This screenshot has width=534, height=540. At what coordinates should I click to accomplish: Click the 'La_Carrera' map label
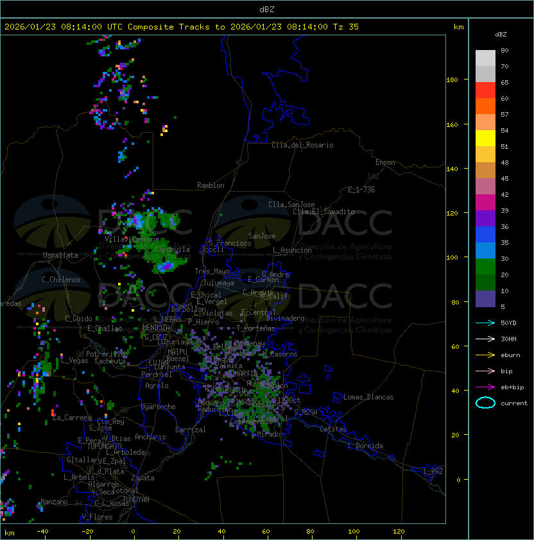click(x=73, y=418)
